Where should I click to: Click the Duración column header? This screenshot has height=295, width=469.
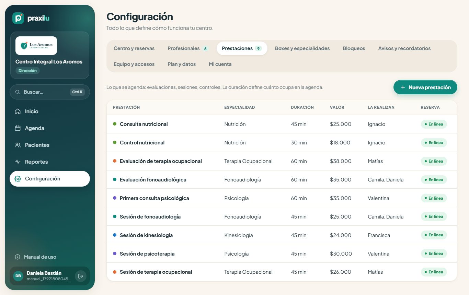pyautogui.click(x=302, y=107)
